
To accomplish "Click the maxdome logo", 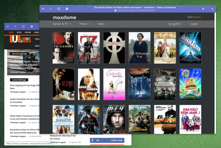I will (65, 17).
